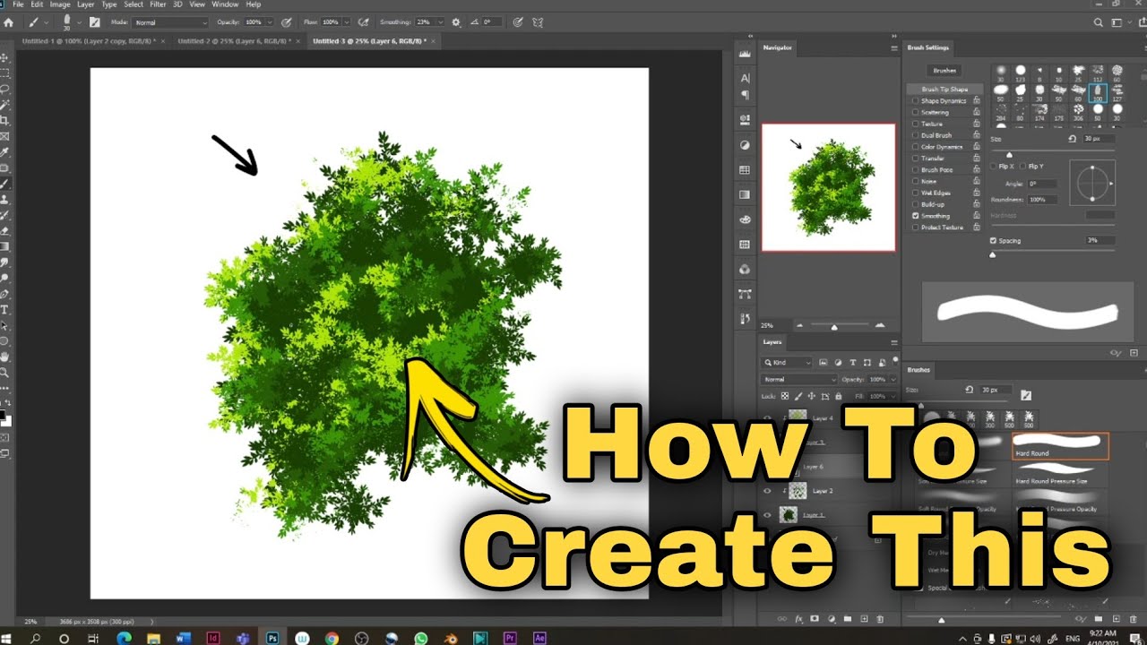
Task: Open the Layers panel menu
Action: pos(893,342)
